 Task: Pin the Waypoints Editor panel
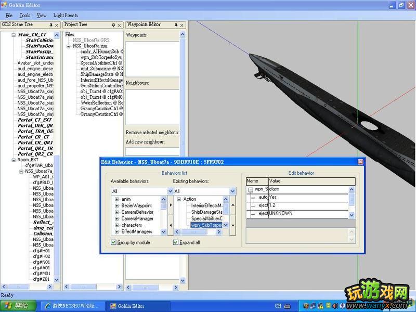coord(175,25)
